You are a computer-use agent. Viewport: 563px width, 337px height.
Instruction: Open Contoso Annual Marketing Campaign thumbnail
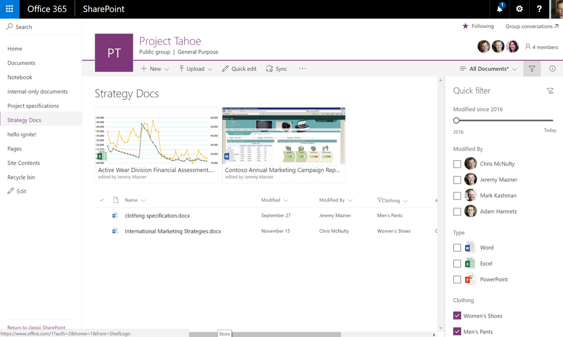click(x=283, y=145)
